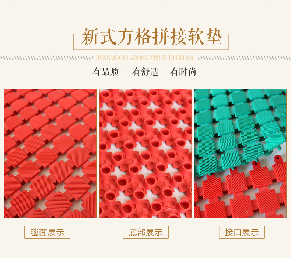This screenshot has width=291, height=258.
Task: Select the 有时尚 text
Action: click(183, 72)
